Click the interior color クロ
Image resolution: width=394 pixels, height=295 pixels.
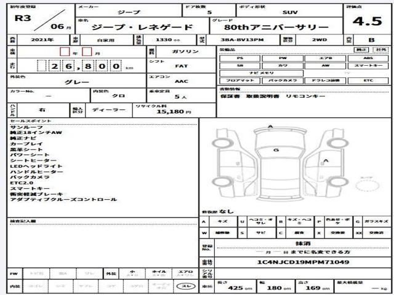point(118,96)
